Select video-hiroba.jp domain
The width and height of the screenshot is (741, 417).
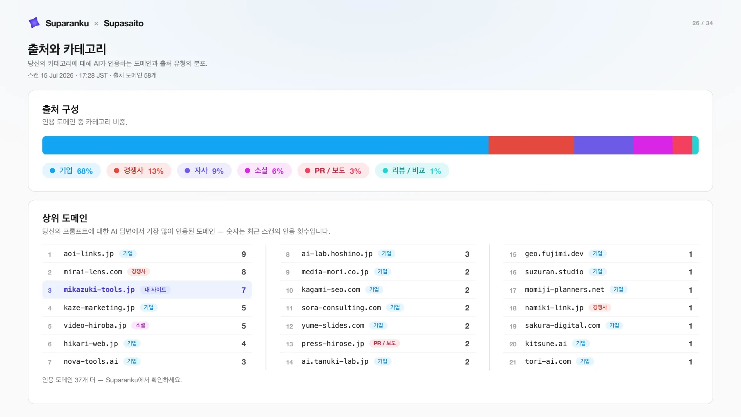95,325
